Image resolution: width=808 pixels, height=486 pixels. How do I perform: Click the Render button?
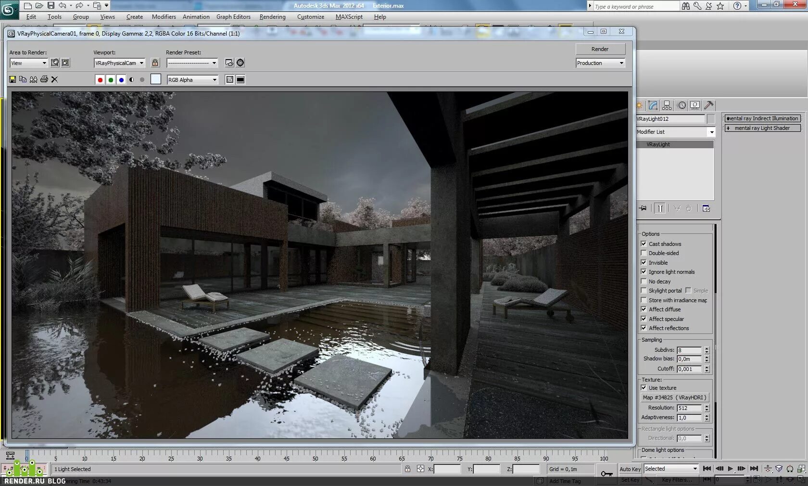pos(600,49)
